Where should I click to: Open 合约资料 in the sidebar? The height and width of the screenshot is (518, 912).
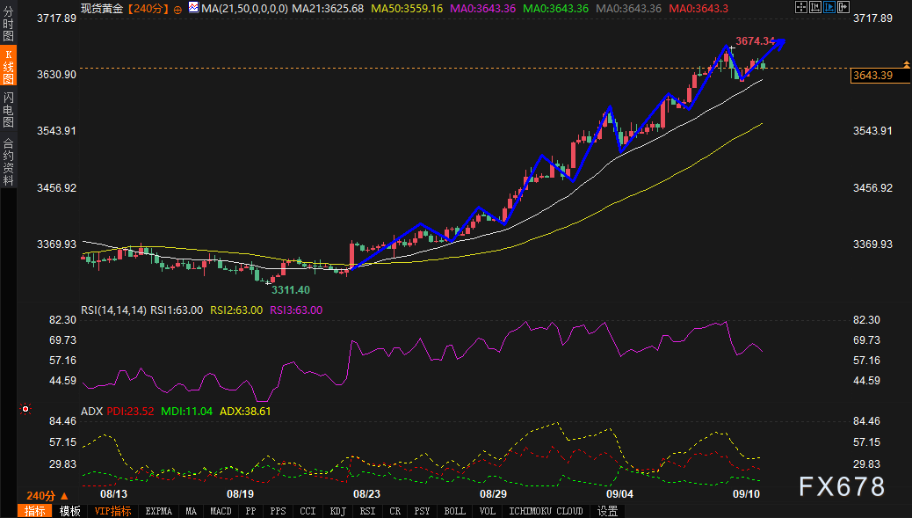point(8,161)
